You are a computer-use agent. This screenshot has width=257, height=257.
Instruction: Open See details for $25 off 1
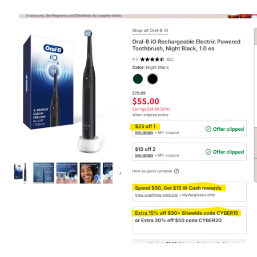tap(144, 132)
